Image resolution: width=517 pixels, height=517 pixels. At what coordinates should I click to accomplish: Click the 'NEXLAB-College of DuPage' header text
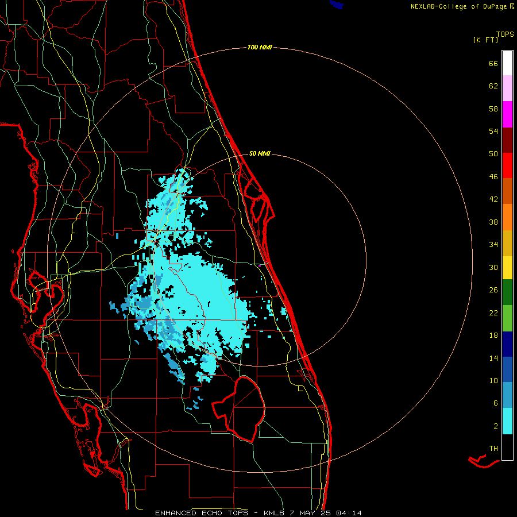click(x=458, y=6)
